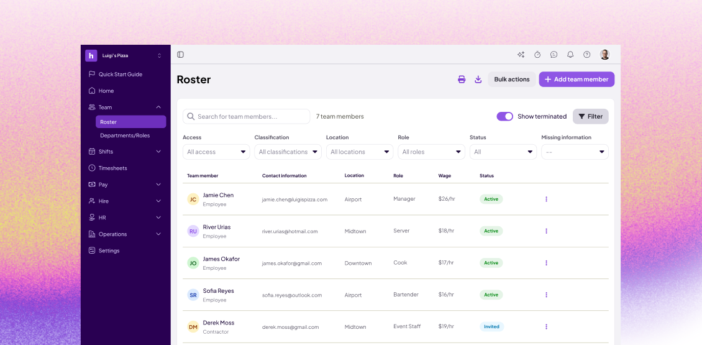702x345 pixels.
Task: Click the $17/hr wage for James Okafor
Action: coord(446,262)
